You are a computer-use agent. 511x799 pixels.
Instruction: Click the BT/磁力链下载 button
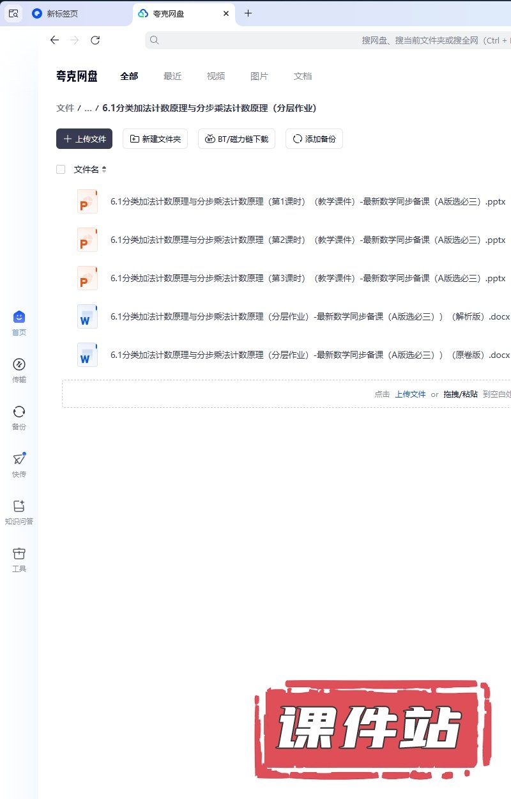click(236, 139)
